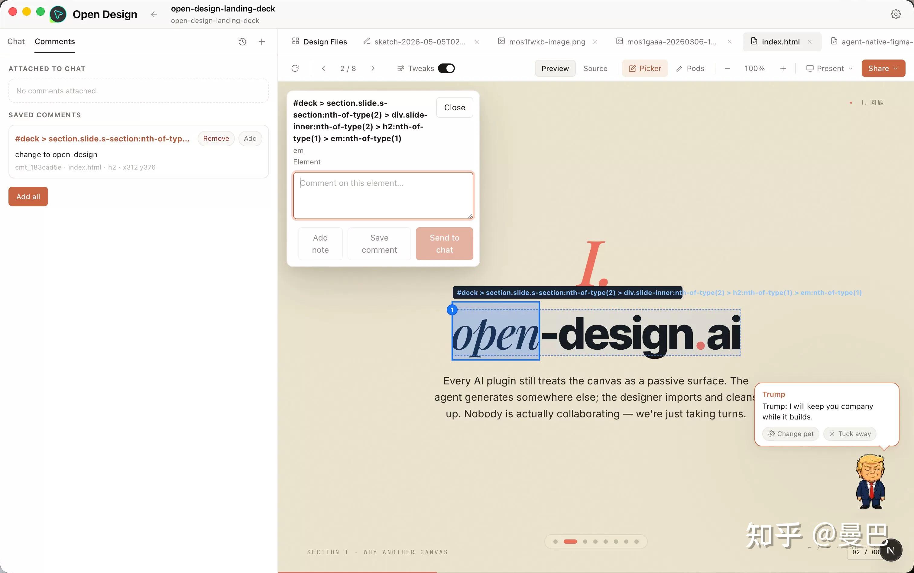914x573 pixels.
Task: Jump to the third slide dot indicator
Action: click(585, 542)
